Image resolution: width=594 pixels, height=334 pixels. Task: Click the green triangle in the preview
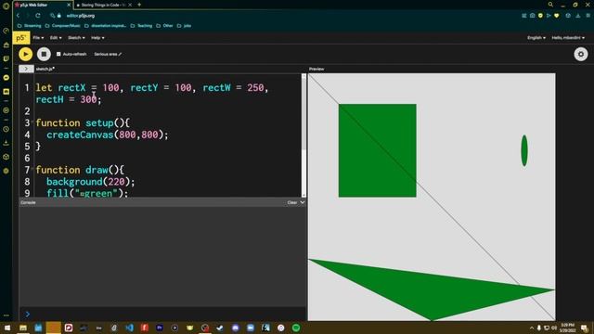(432, 289)
